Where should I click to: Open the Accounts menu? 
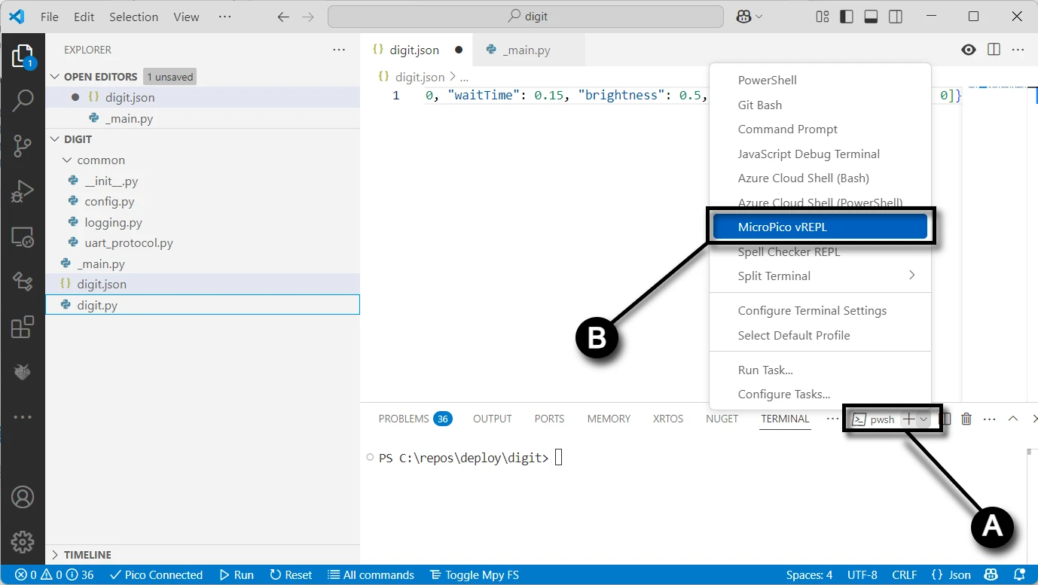[23, 497]
